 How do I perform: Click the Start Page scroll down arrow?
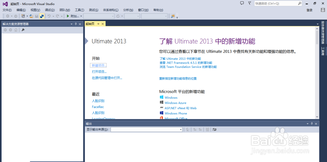pyautogui.click(x=317, y=117)
